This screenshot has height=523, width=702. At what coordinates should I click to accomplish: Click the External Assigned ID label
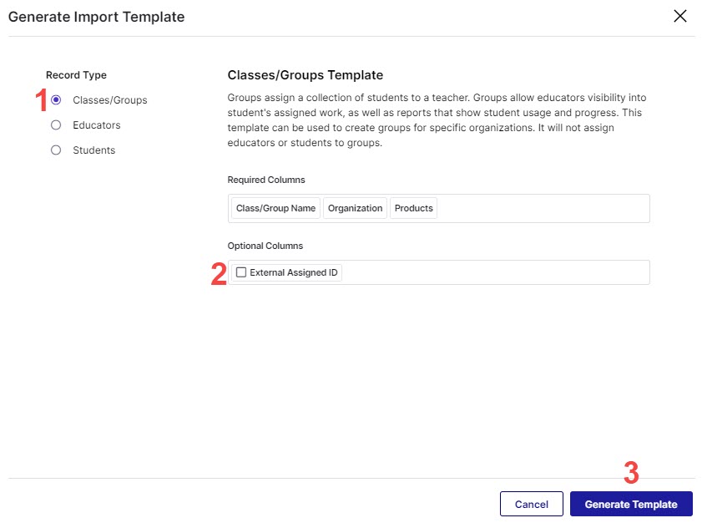293,272
